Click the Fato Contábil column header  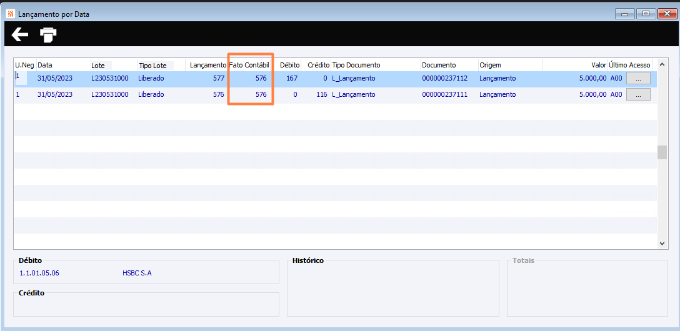249,65
